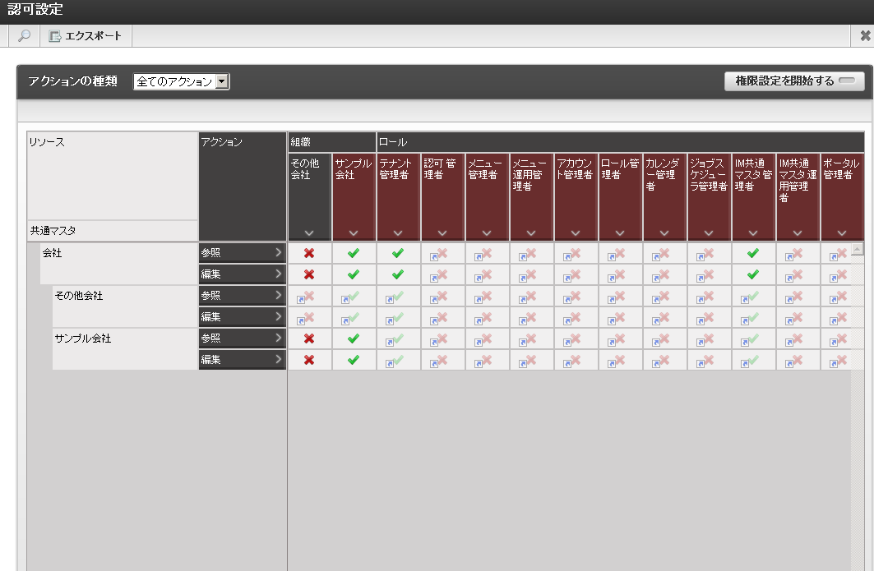
Task: Click red X for サンプル会社 編集 その他会社
Action: [x=309, y=360]
